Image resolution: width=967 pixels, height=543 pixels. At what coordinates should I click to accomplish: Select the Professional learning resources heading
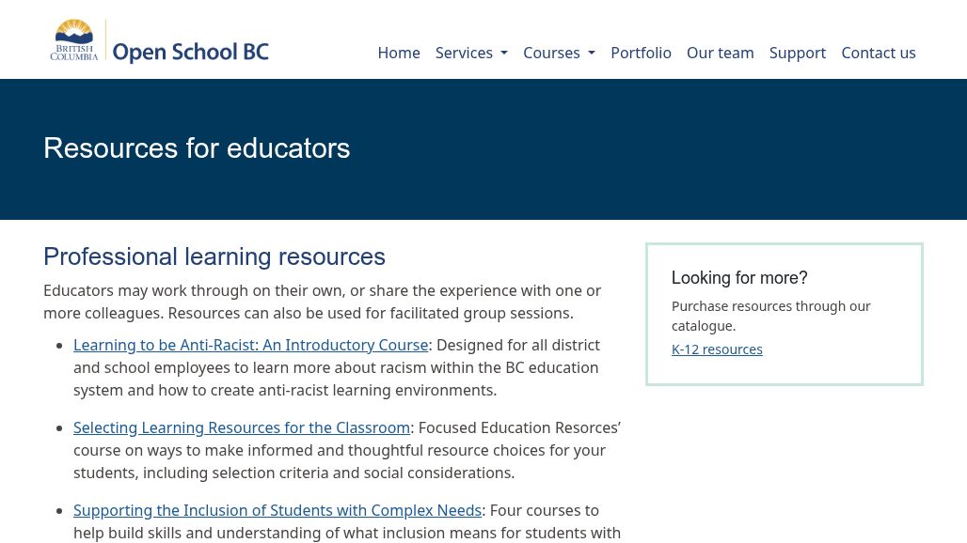coord(214,256)
